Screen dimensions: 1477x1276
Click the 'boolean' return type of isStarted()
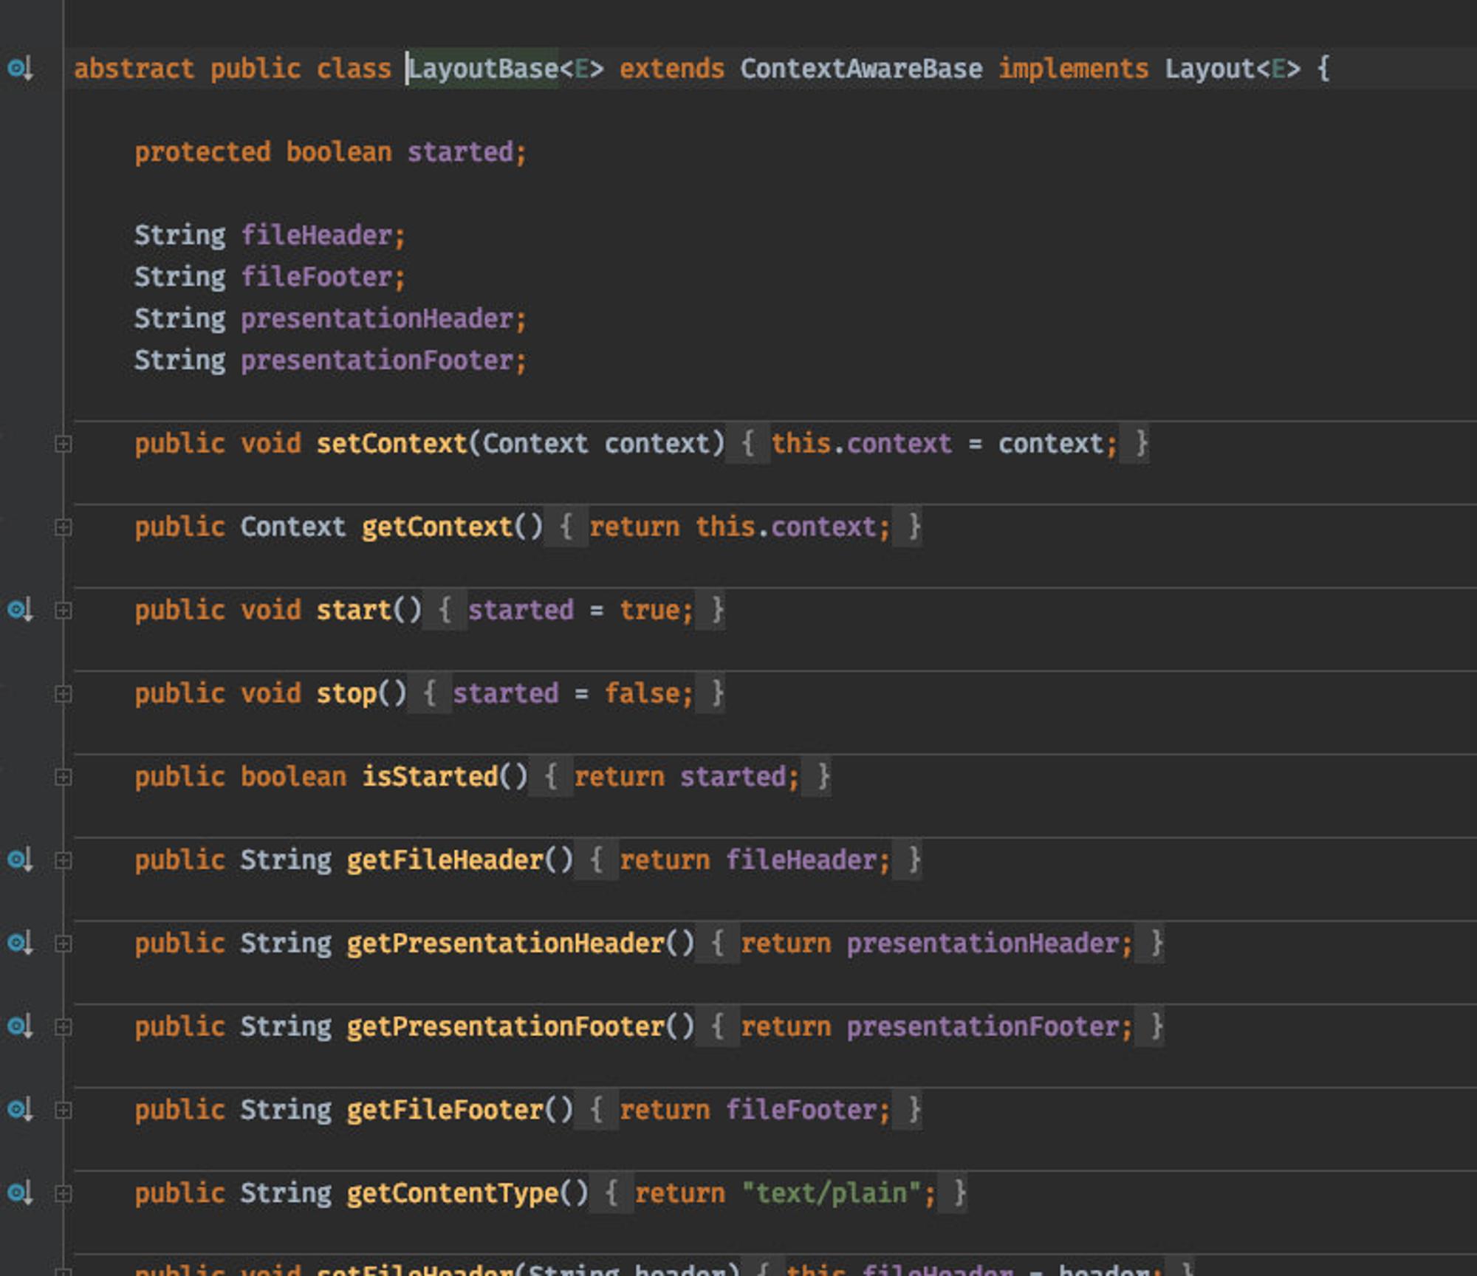[293, 777]
